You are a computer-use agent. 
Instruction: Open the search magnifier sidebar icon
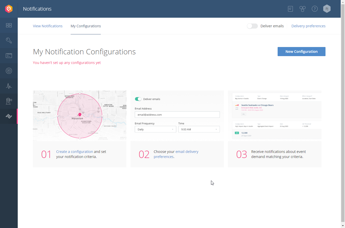point(9,40)
